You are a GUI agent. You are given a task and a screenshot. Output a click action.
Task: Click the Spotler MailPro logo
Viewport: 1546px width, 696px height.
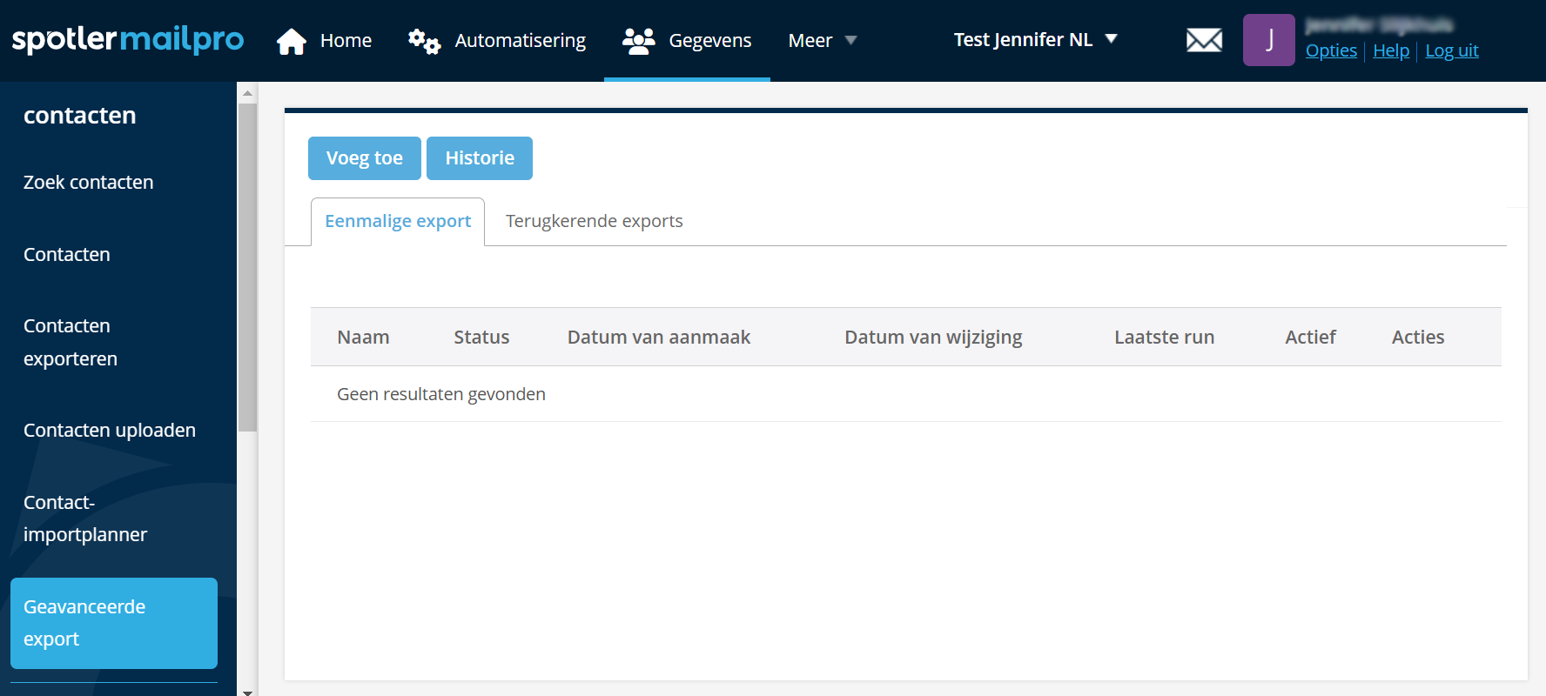pos(128,40)
